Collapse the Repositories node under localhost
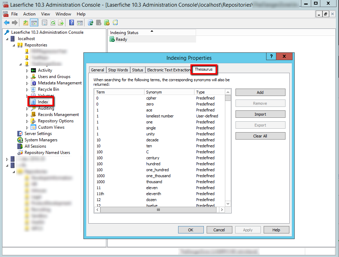The height and width of the screenshot is (257, 339). (x=14, y=45)
